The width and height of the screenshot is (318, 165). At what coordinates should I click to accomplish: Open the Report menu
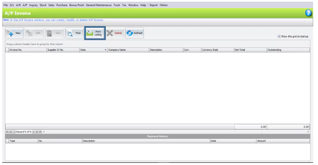[x=154, y=5]
